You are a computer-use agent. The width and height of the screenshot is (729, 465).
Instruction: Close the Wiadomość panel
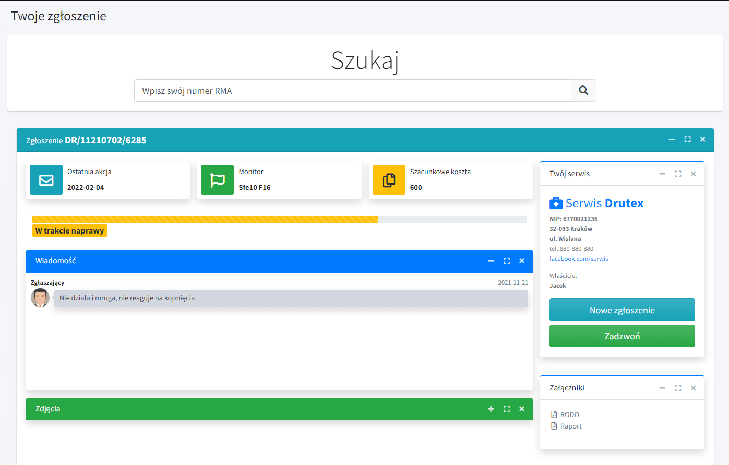tap(521, 261)
